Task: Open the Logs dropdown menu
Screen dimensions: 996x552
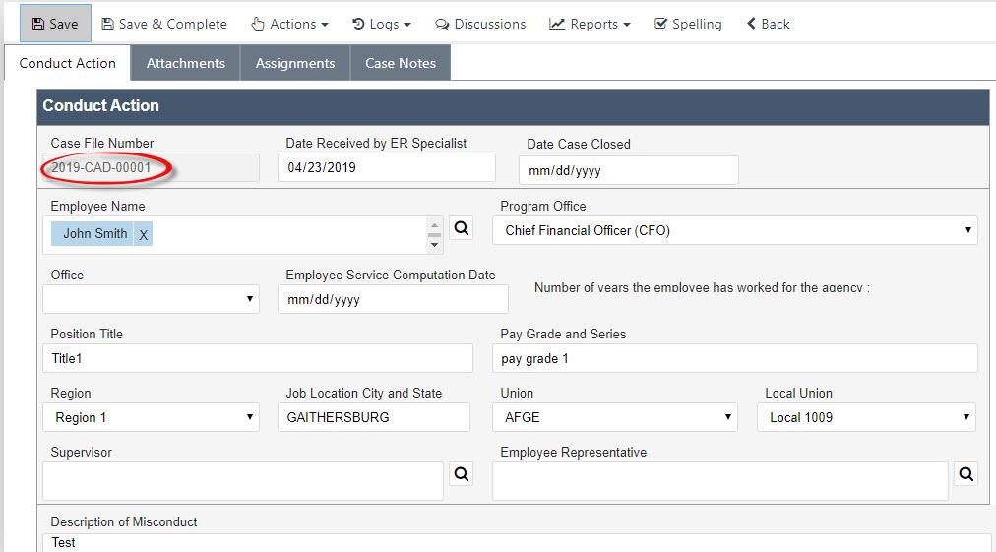Action: [x=382, y=24]
